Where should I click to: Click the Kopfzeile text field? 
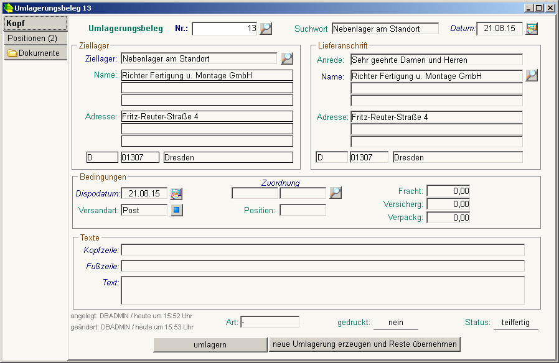tap(322, 250)
